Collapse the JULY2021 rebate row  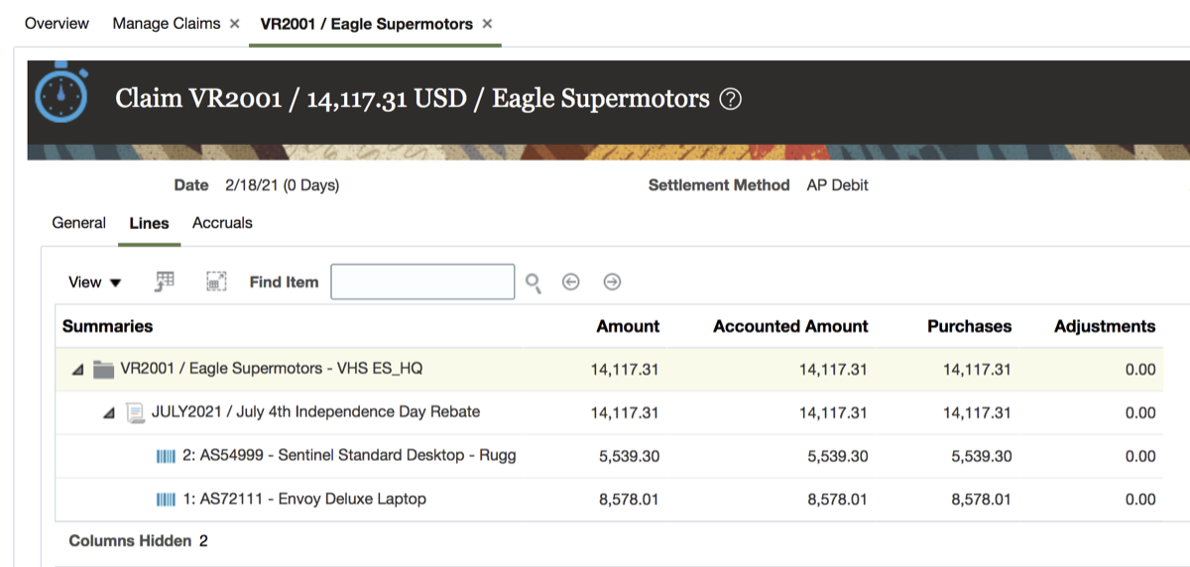pyautogui.click(x=109, y=413)
